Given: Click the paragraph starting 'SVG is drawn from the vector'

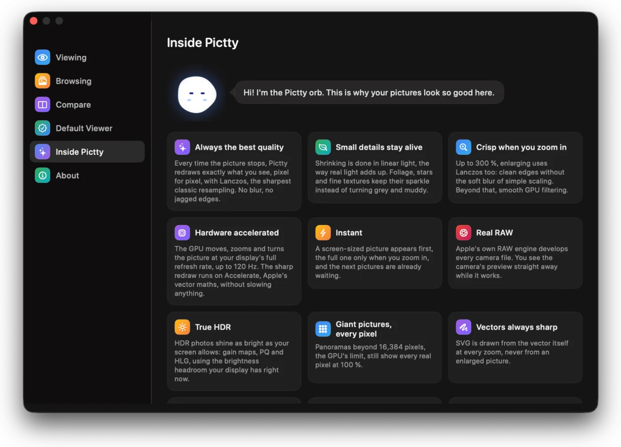Looking at the screenshot, I should pos(512,352).
